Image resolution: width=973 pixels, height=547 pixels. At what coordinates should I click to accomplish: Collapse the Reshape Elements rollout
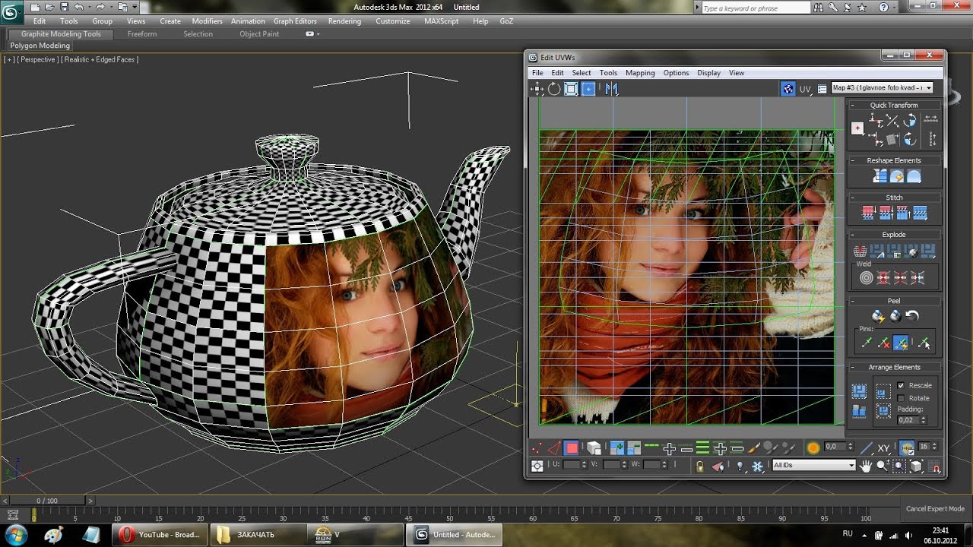click(894, 160)
